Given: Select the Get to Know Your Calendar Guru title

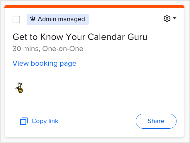Looking at the screenshot, I should [80, 37].
